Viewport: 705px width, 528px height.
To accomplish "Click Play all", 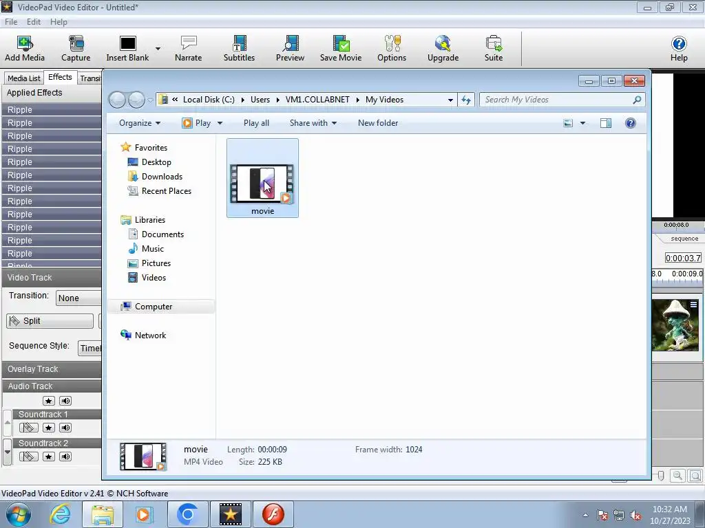I will pyautogui.click(x=256, y=123).
